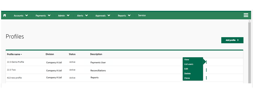
Task: Click the Status column header
Action: pyautogui.click(x=72, y=54)
